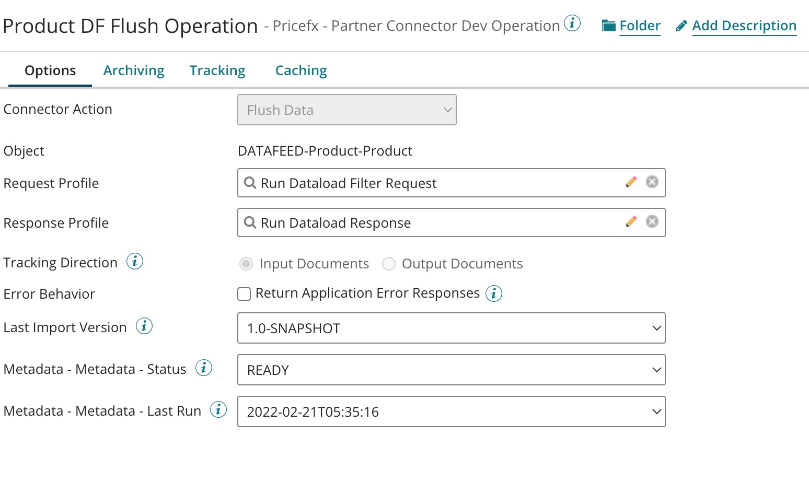The image size is (809, 494).
Task: Open the Last Import Version dropdown
Action: [x=451, y=328]
